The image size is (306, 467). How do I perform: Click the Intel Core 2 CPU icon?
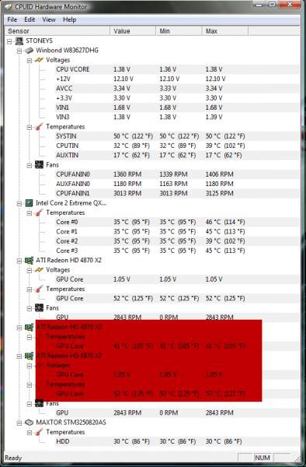coord(29,203)
